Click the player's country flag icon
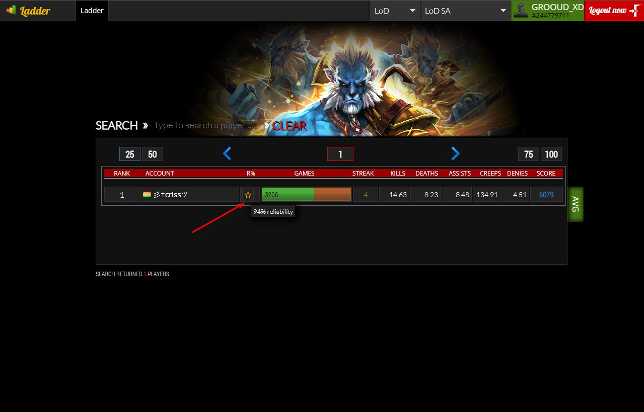644x412 pixels. (x=147, y=195)
